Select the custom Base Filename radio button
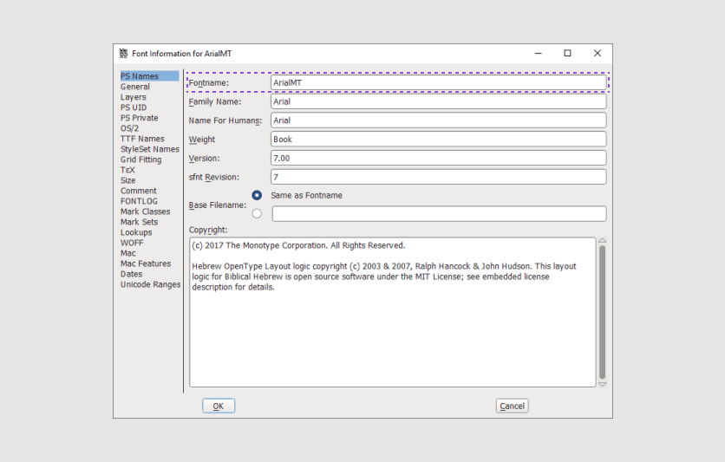 pos(257,213)
